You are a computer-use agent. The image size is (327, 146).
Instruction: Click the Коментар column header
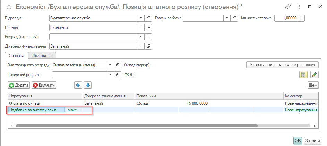301,96
